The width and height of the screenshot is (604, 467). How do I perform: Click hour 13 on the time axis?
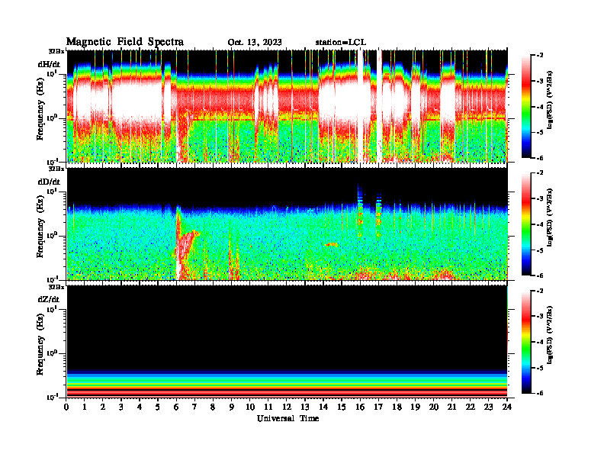pos(305,407)
